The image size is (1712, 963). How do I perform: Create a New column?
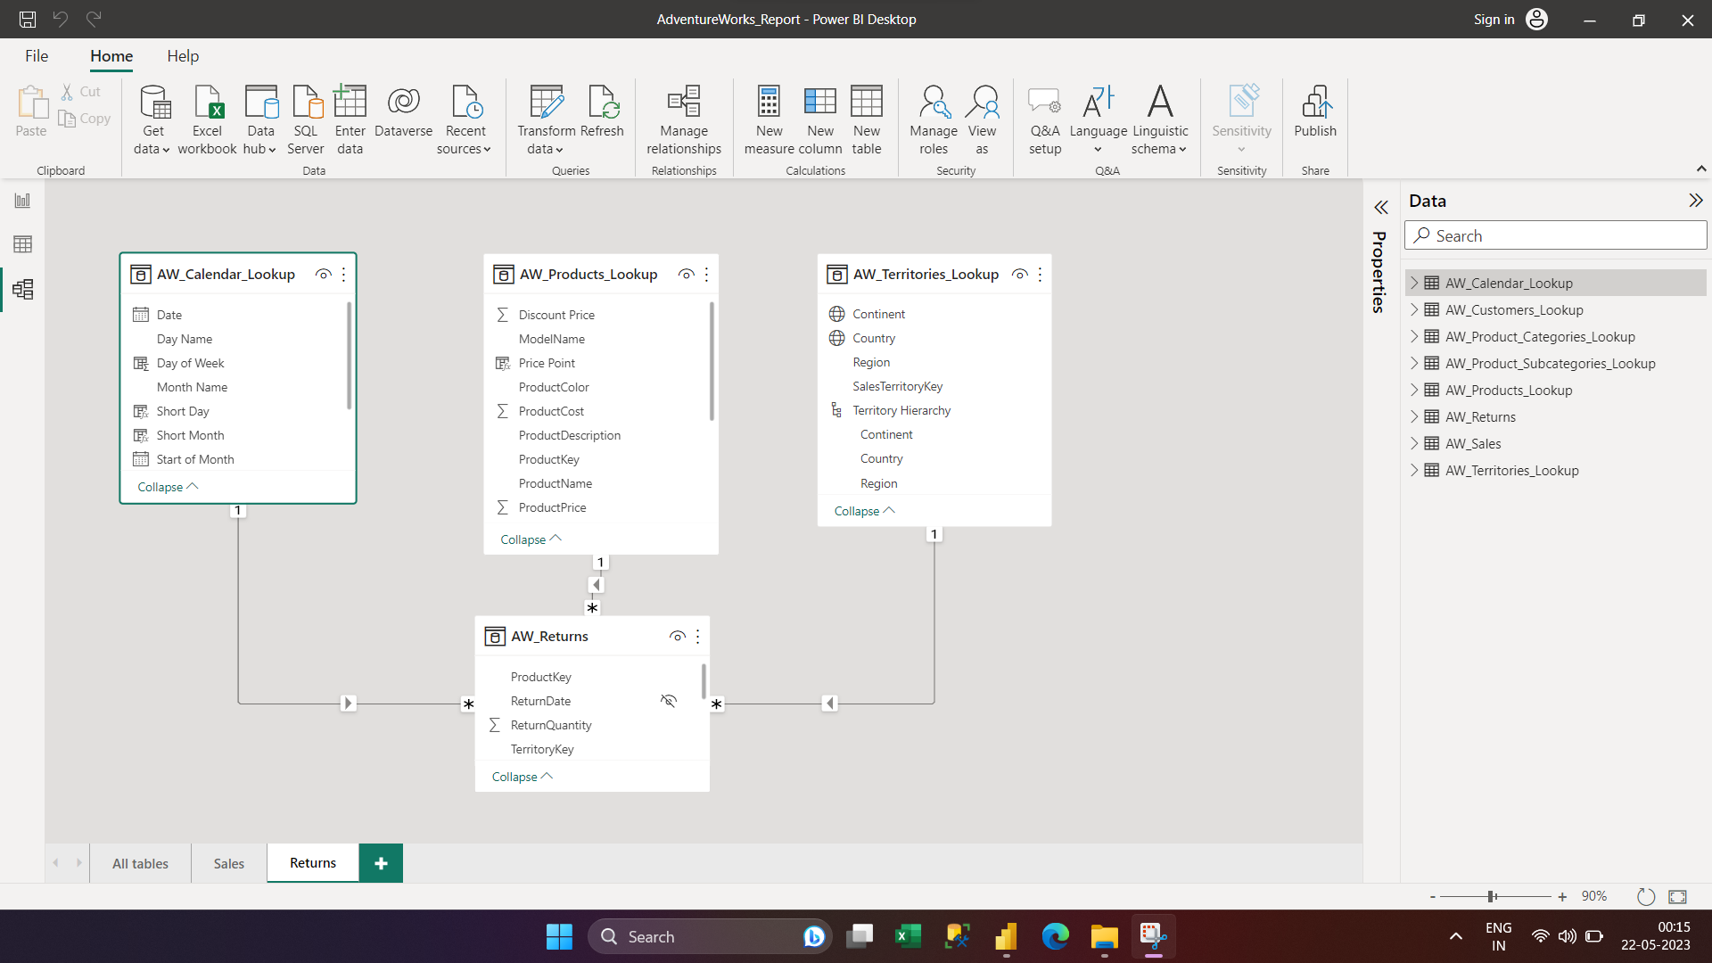(820, 119)
